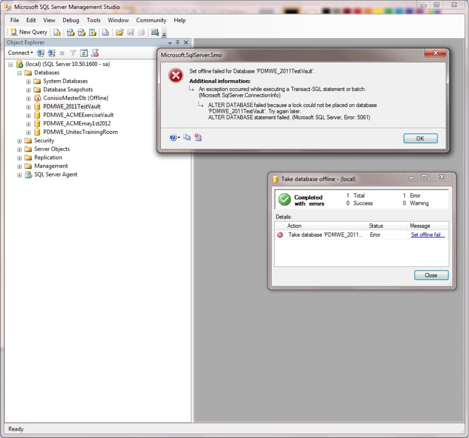This screenshot has height=438, width=469.
Task: Click the Database Engine Query icon
Action: [x=57, y=32]
